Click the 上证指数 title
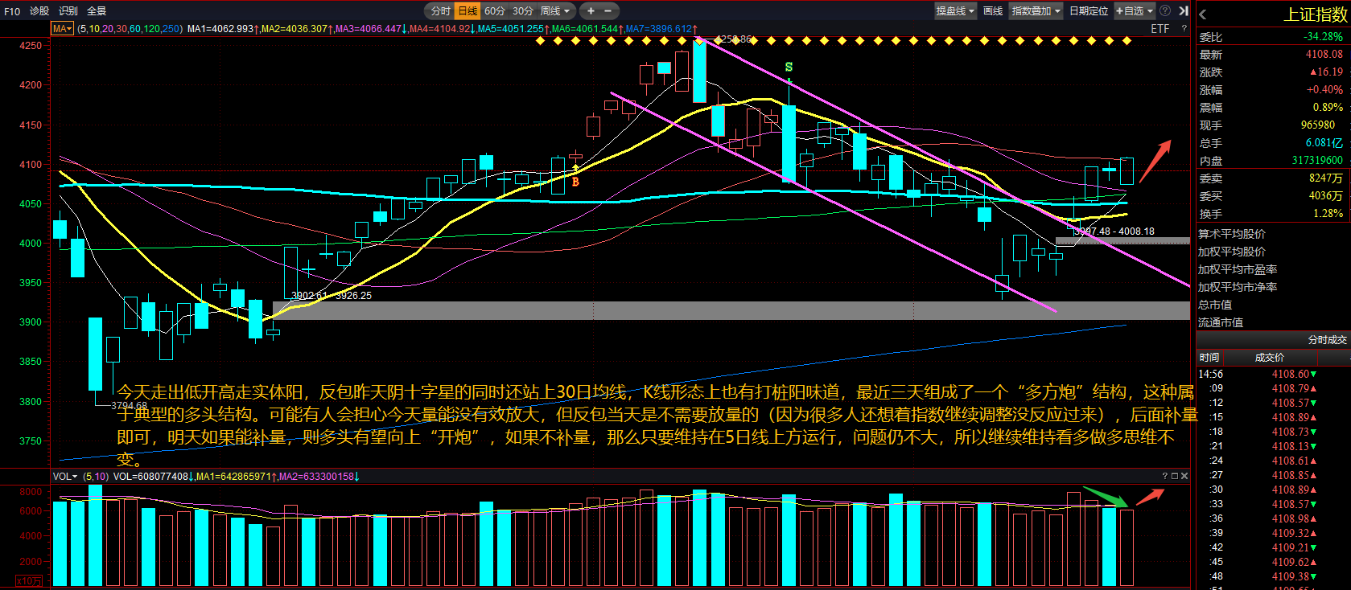 (1315, 14)
